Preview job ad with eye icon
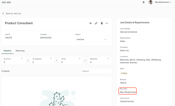The image size is (175, 106). (91, 23)
